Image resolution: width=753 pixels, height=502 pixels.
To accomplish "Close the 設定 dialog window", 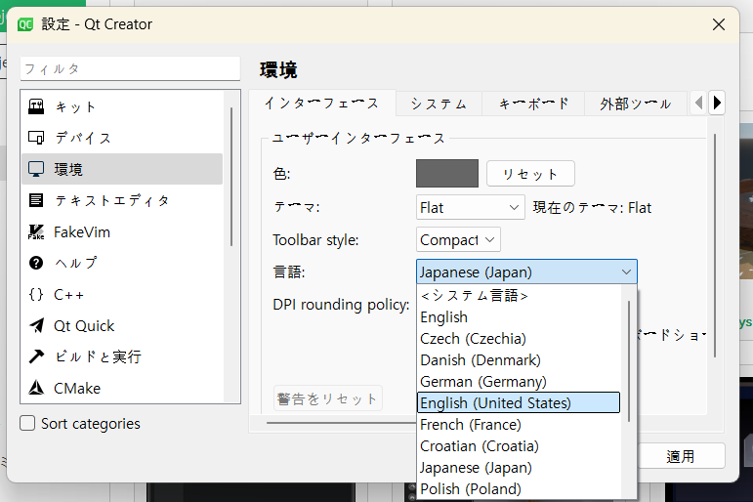I will coord(719,24).
